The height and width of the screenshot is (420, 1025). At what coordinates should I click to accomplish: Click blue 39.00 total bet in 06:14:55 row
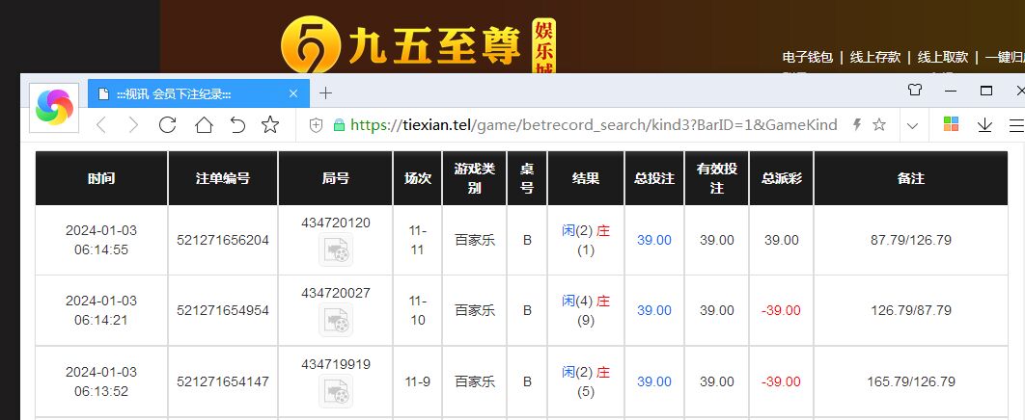(x=654, y=240)
